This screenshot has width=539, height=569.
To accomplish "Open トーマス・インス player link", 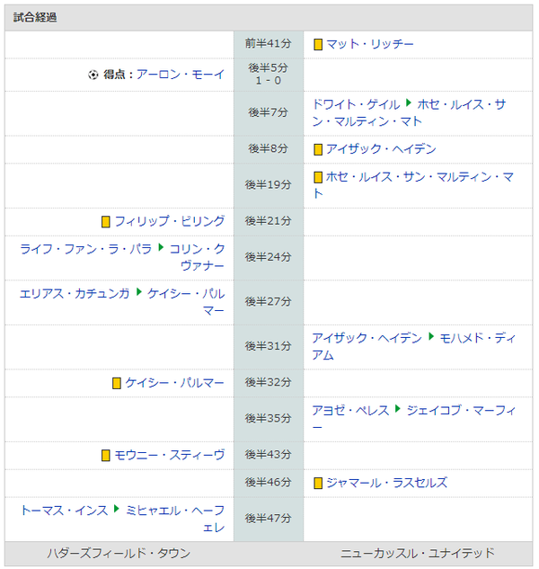I will [64, 511].
